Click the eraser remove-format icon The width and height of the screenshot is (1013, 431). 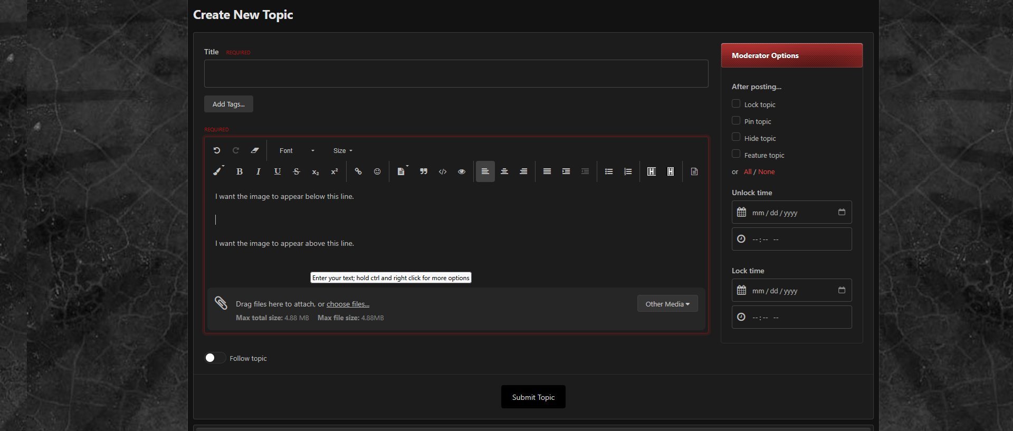255,150
